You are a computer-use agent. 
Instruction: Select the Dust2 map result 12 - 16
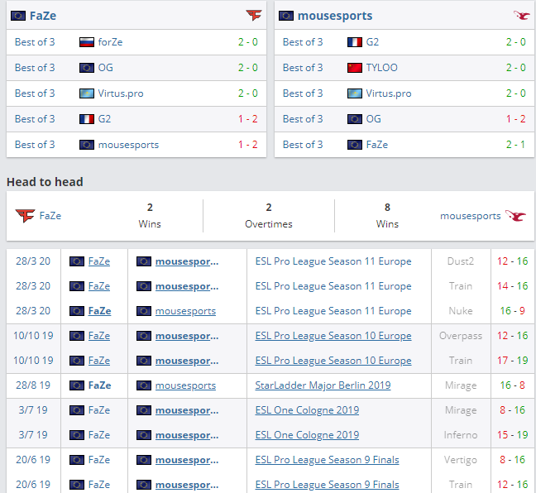512,261
